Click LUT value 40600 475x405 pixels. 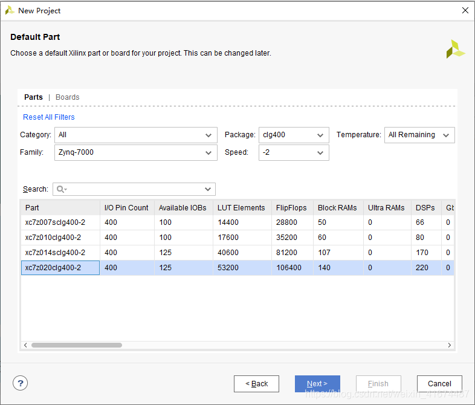point(228,253)
